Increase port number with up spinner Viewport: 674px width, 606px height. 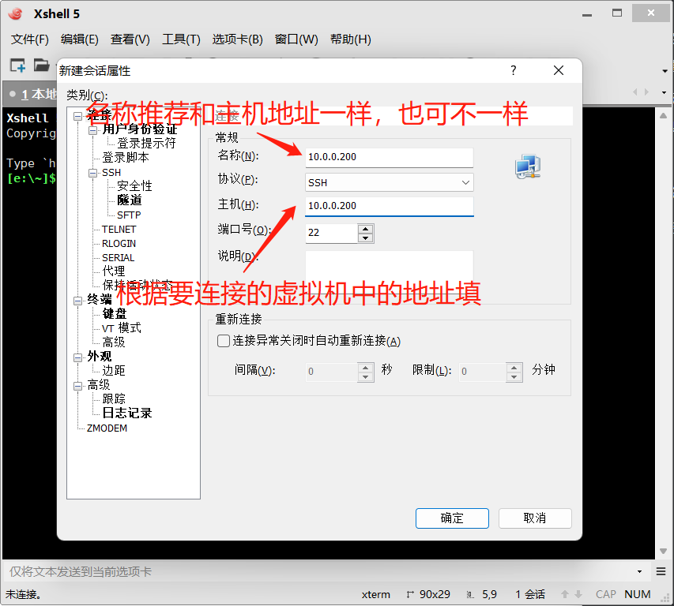[365, 228]
